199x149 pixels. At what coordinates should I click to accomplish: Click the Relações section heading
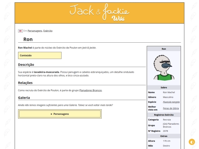pos(25,83)
